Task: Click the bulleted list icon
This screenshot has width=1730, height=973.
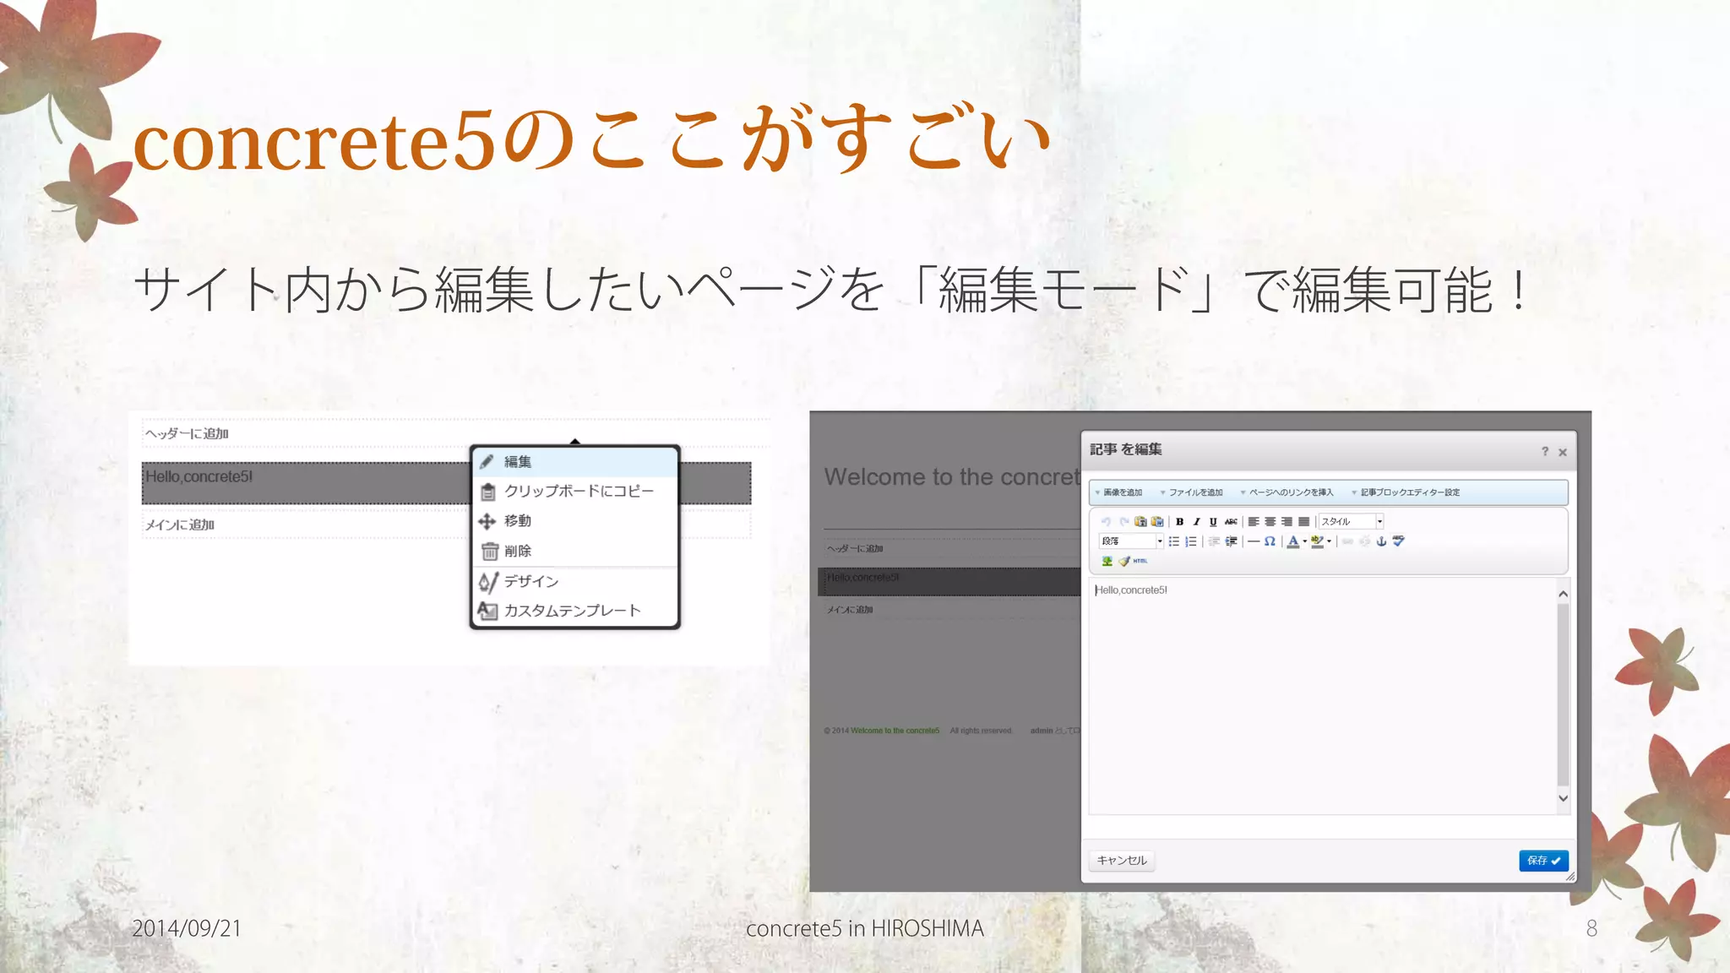Action: 1173,541
